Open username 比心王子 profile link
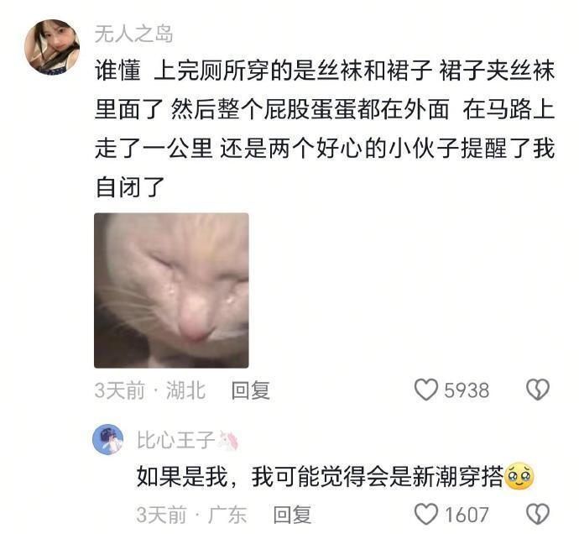Screen dimensions: 579x534 175,440
